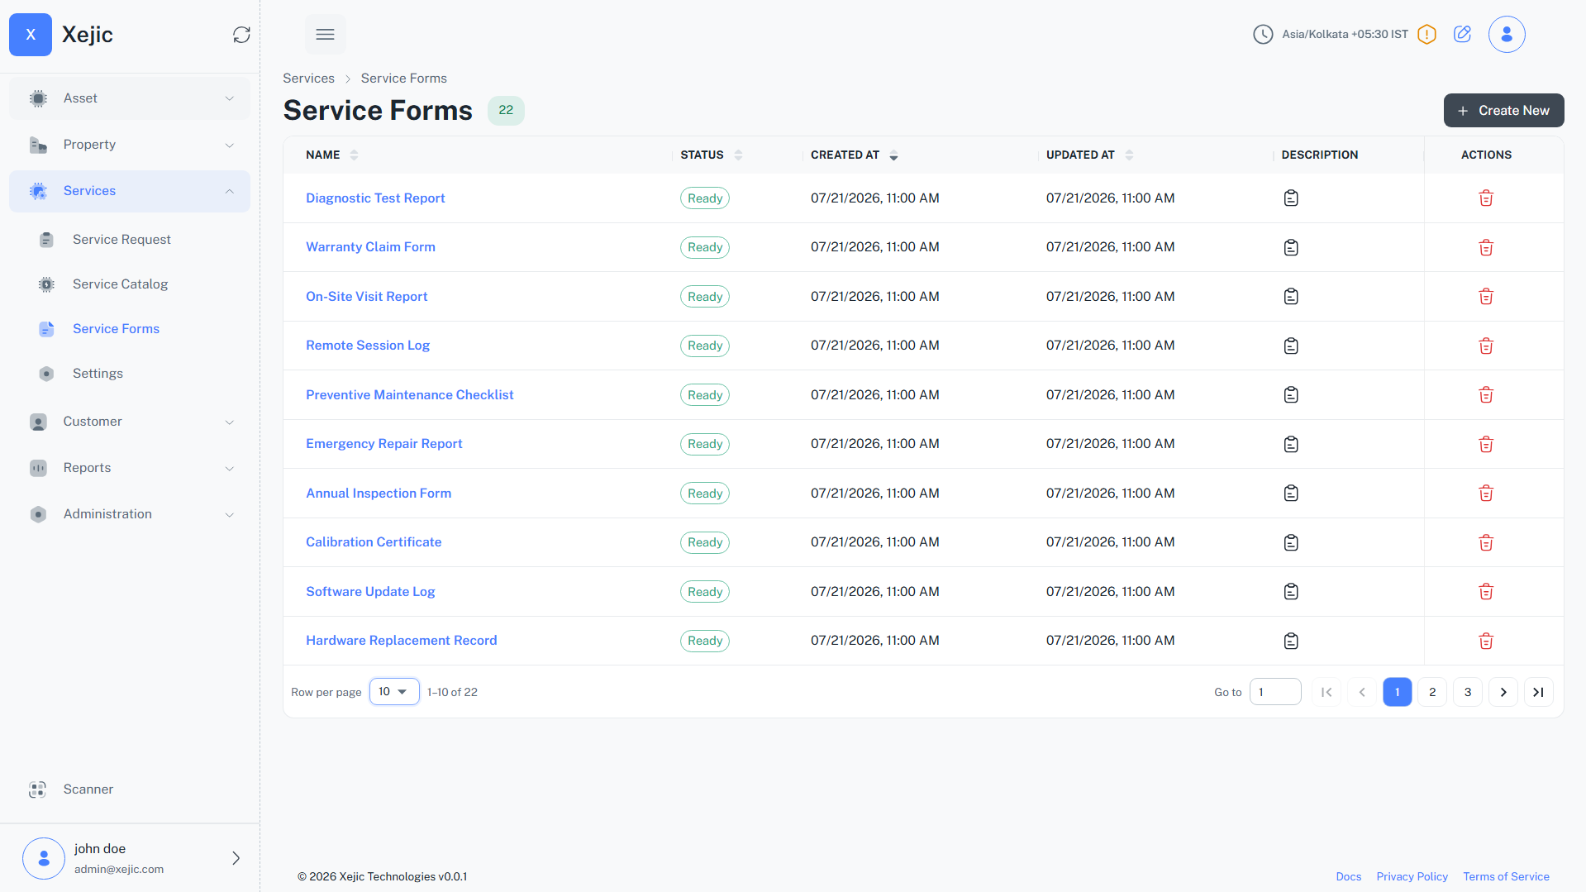This screenshot has height=892, width=1586.
Task: Open Annual Inspection Form link
Action: point(379,494)
